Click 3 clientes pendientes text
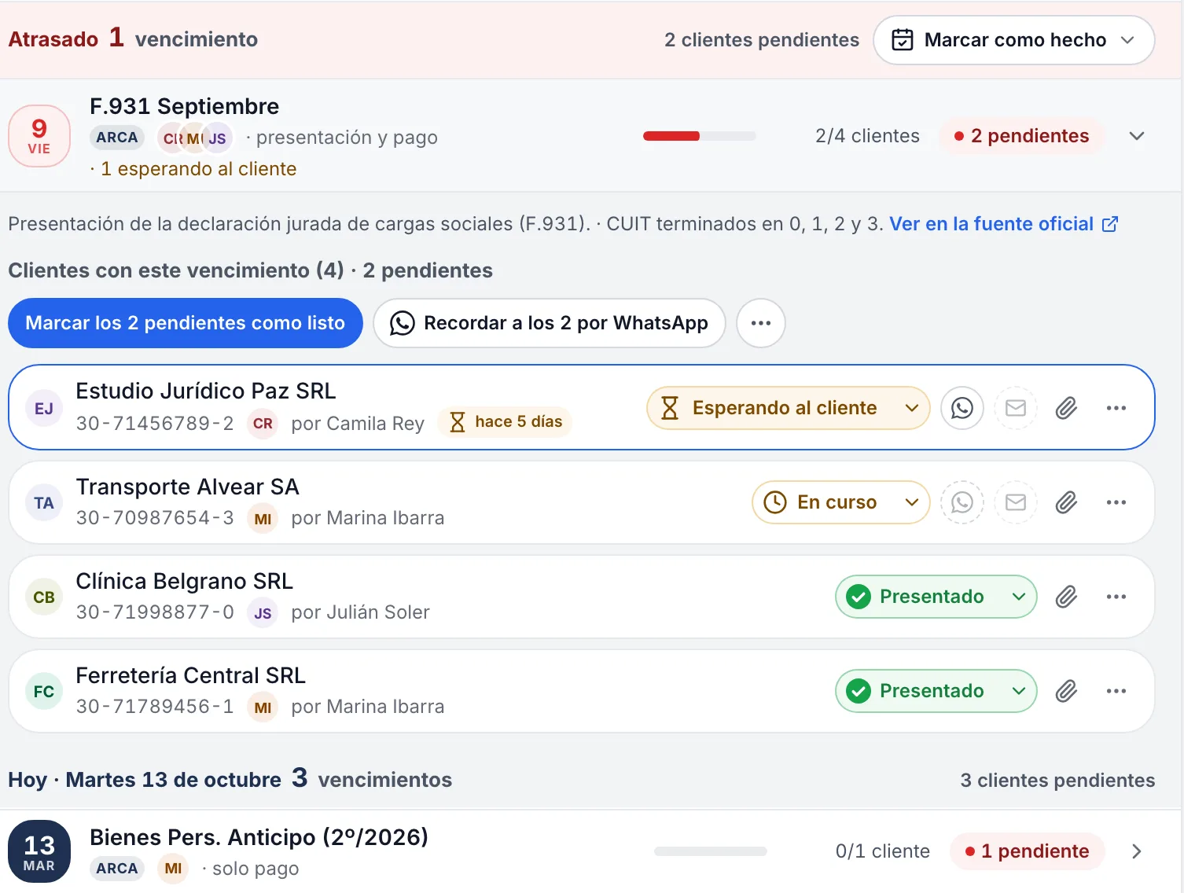Screen dimensions: 1184x893 [1057, 781]
